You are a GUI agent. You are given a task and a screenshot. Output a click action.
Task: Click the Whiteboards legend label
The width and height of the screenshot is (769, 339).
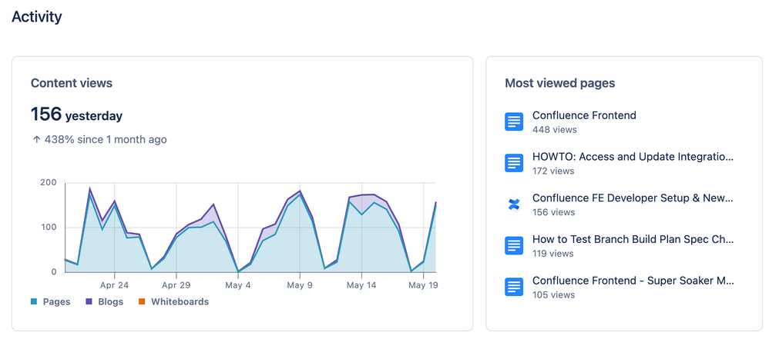point(180,302)
